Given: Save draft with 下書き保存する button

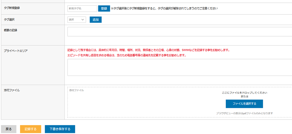Looking at the screenshot, I should tap(60, 129).
